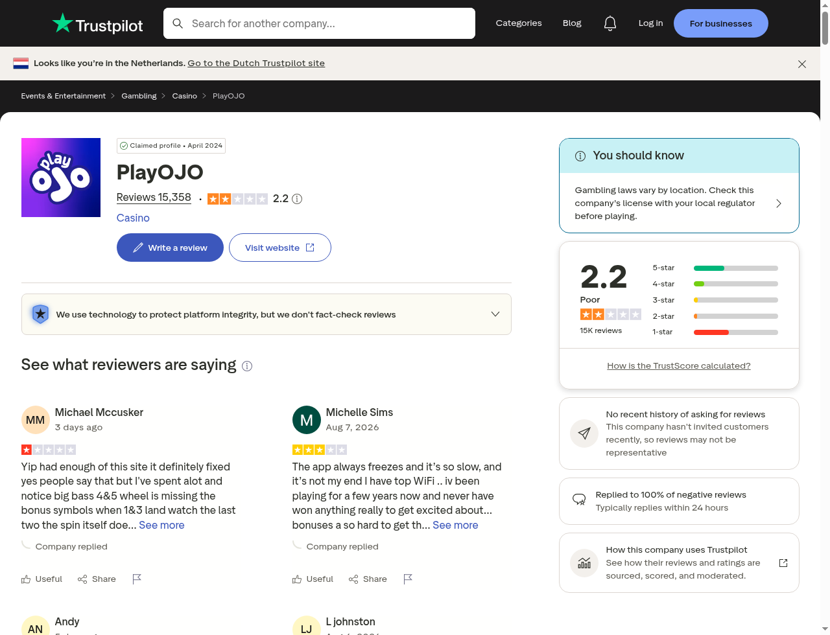Click the TrustScore info icon beside 2.2
This screenshot has width=830, height=635.
point(297,199)
